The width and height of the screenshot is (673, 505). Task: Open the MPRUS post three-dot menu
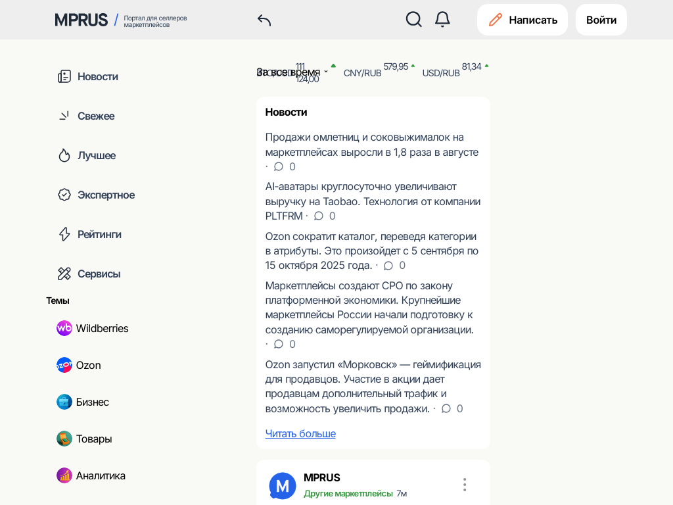(465, 485)
